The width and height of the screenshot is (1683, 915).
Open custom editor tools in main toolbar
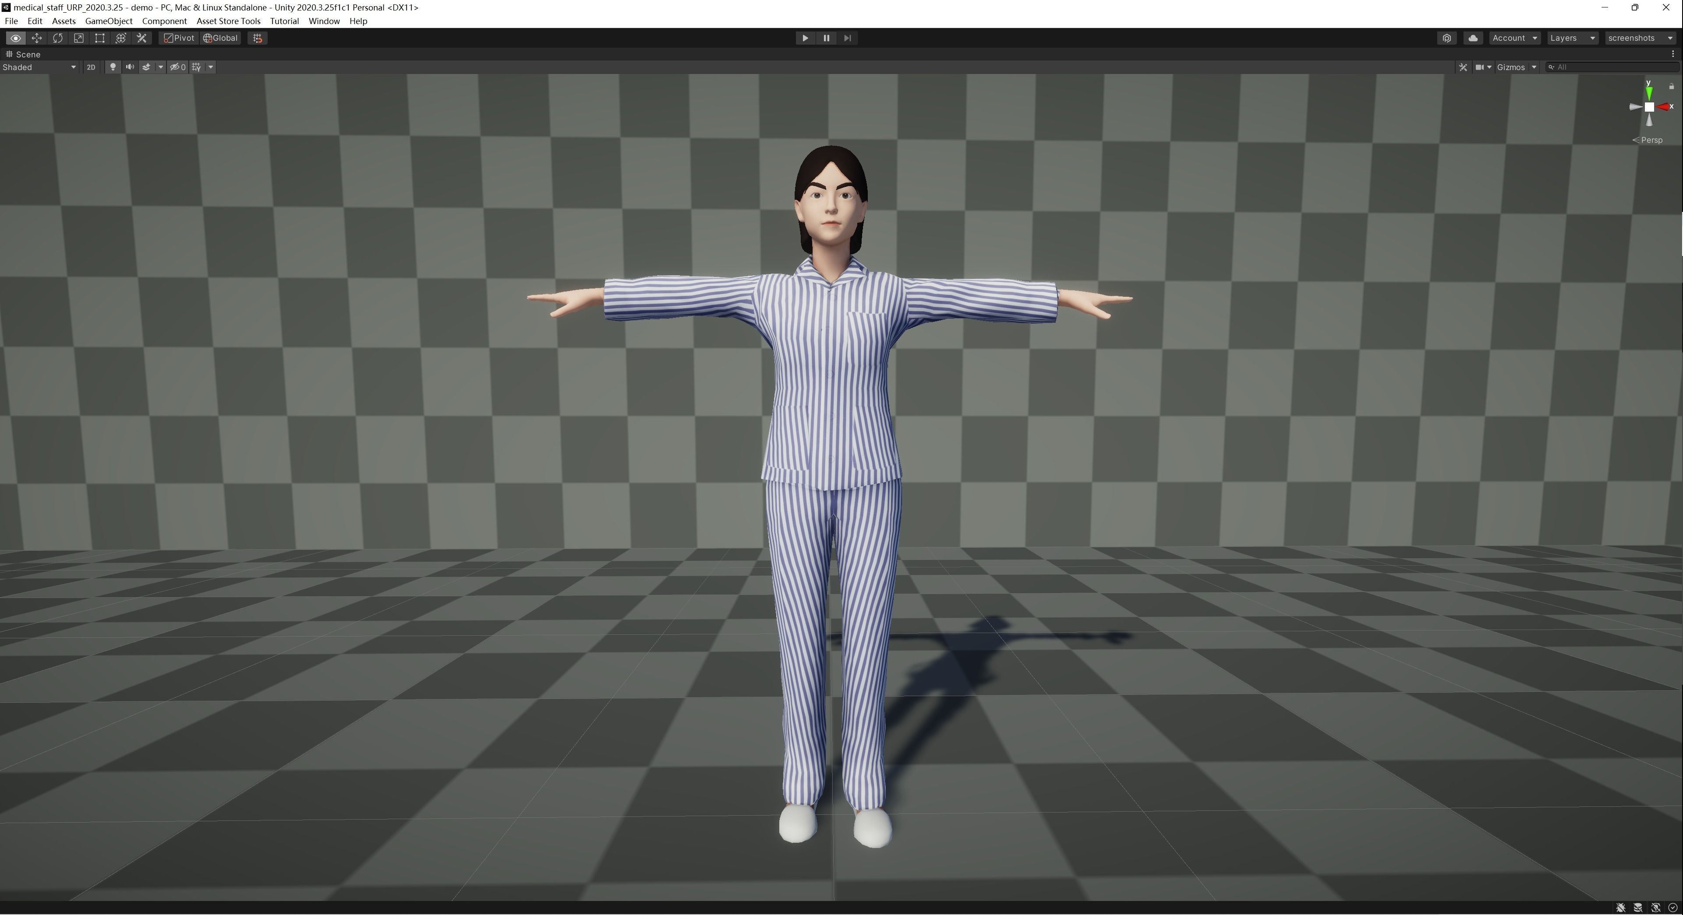click(x=142, y=38)
